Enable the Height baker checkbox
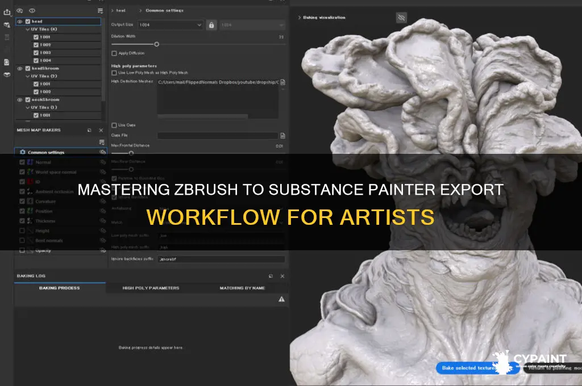 (22, 230)
